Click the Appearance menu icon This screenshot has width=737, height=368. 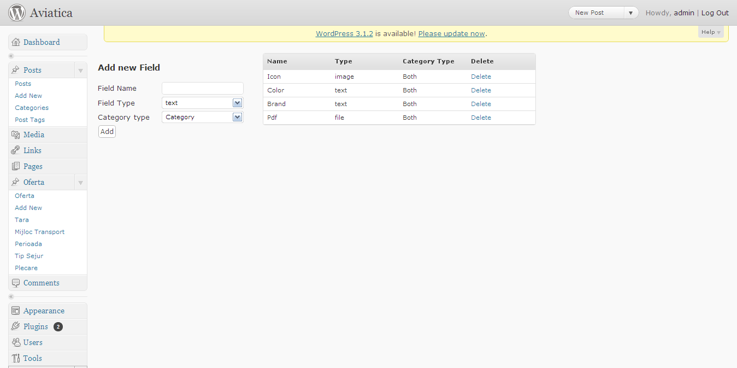click(x=16, y=311)
